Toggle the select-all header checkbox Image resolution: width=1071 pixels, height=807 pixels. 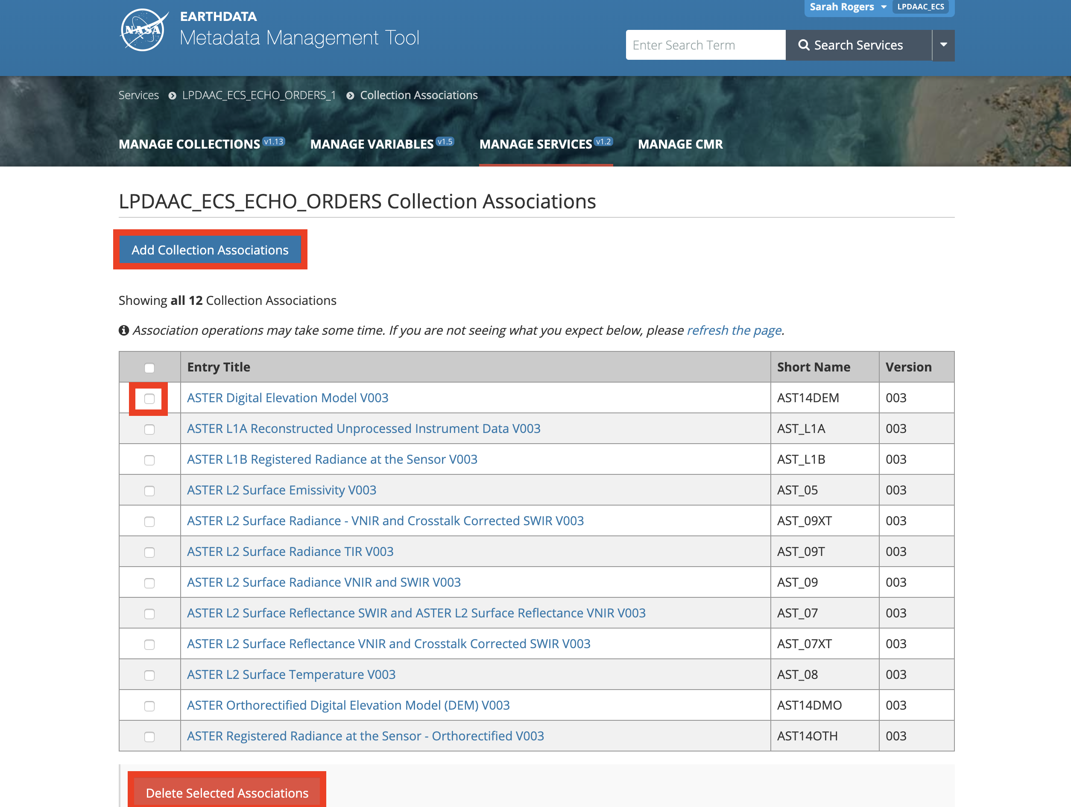149,368
